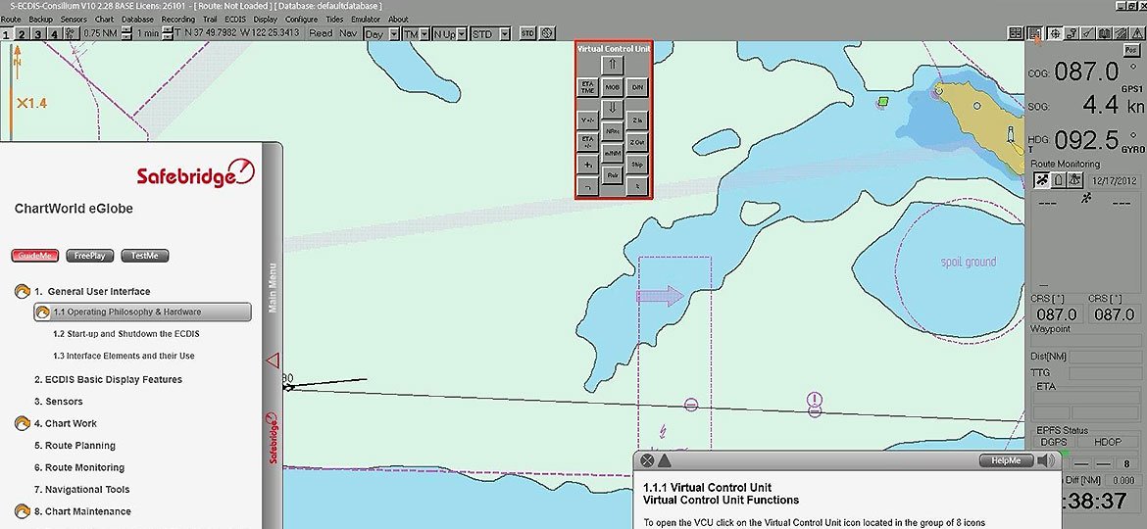The height and width of the screenshot is (529, 1147).
Task: Click ETA TME button in Virtual Control Unit
Action: tap(587, 87)
